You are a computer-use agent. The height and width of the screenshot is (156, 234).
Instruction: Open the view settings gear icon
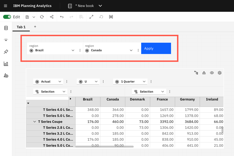tap(220, 73)
